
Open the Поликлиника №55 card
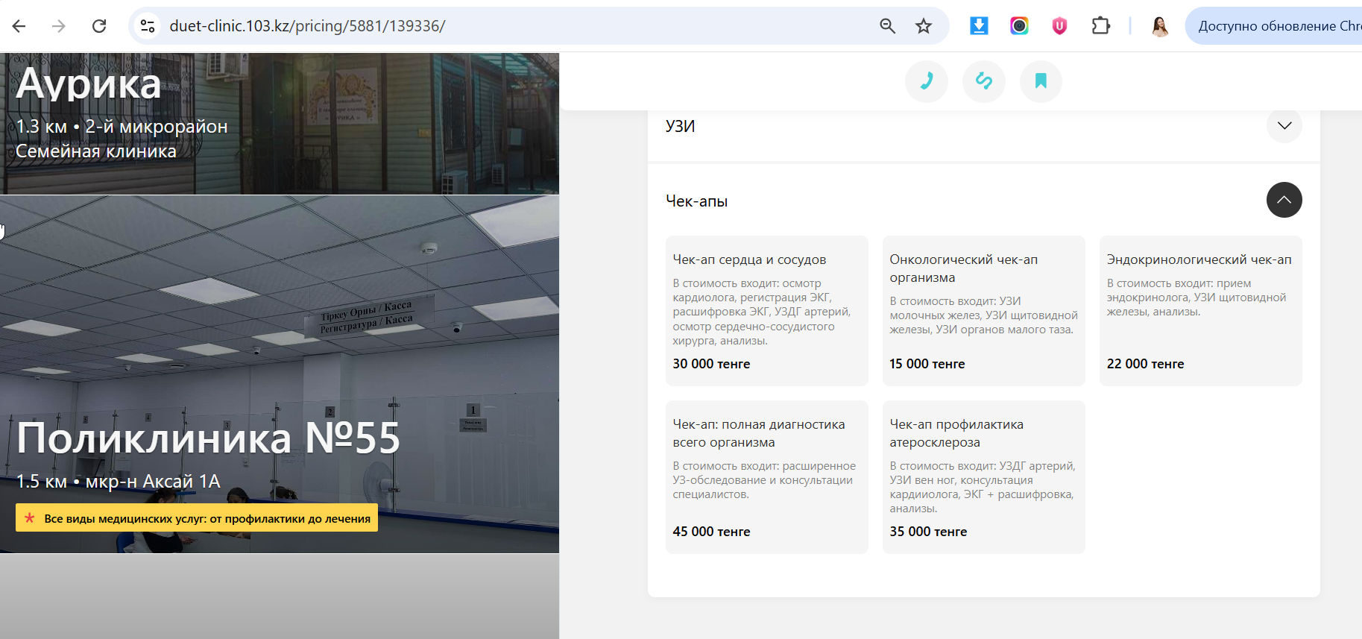[280, 374]
